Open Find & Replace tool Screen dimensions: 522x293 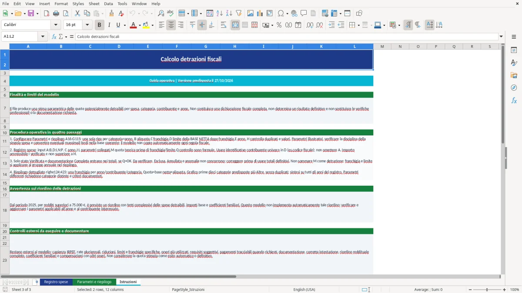161,13
